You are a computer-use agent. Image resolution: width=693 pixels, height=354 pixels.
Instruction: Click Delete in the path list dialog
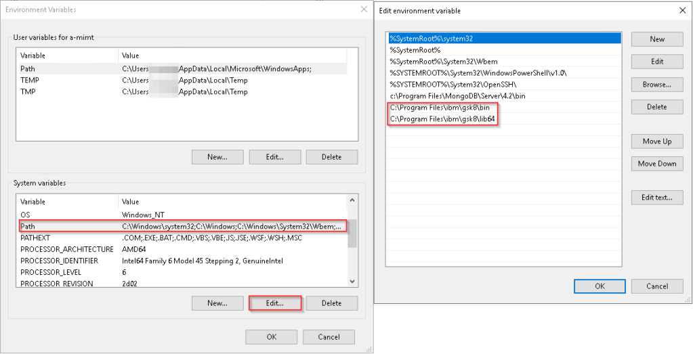(656, 107)
